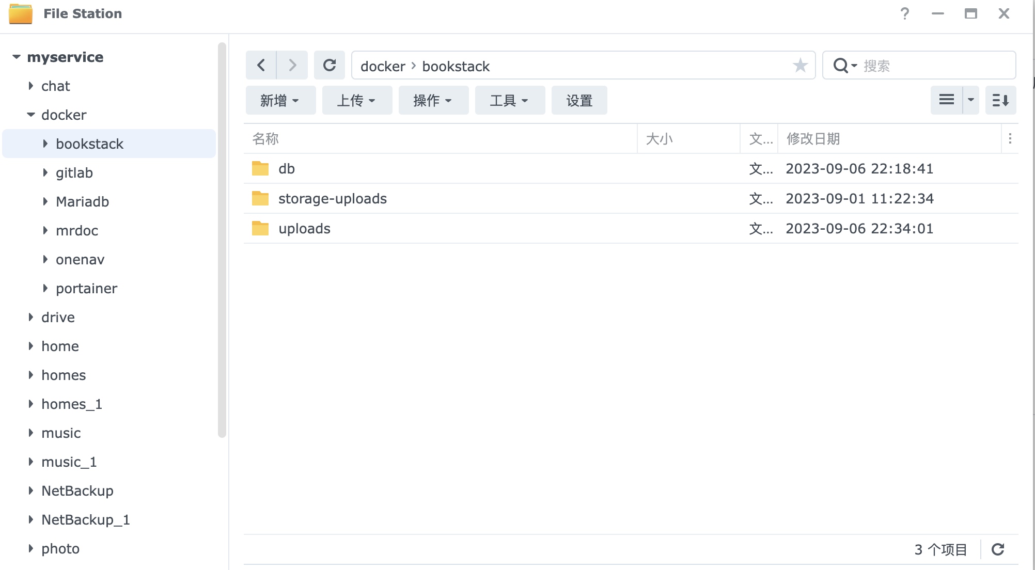Click the forward navigation arrow

click(x=292, y=66)
